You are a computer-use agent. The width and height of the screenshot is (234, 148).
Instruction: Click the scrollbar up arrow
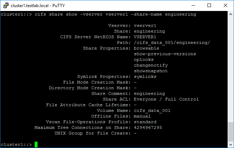pos(231,14)
